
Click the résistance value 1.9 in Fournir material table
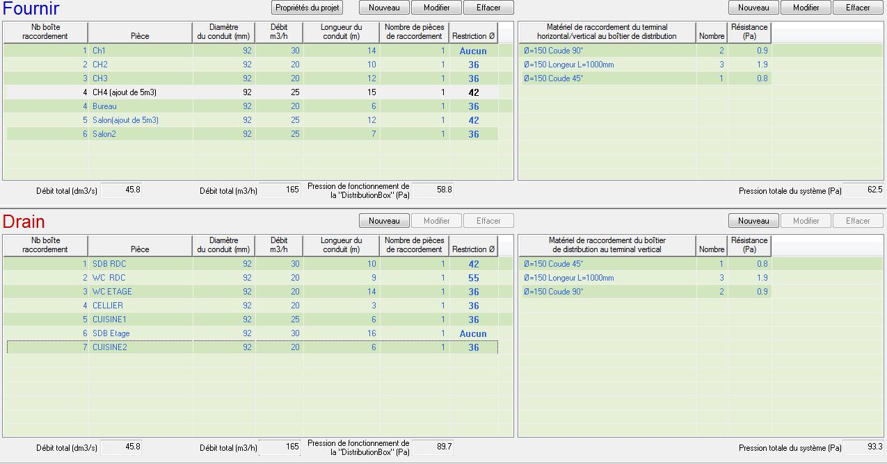click(762, 65)
